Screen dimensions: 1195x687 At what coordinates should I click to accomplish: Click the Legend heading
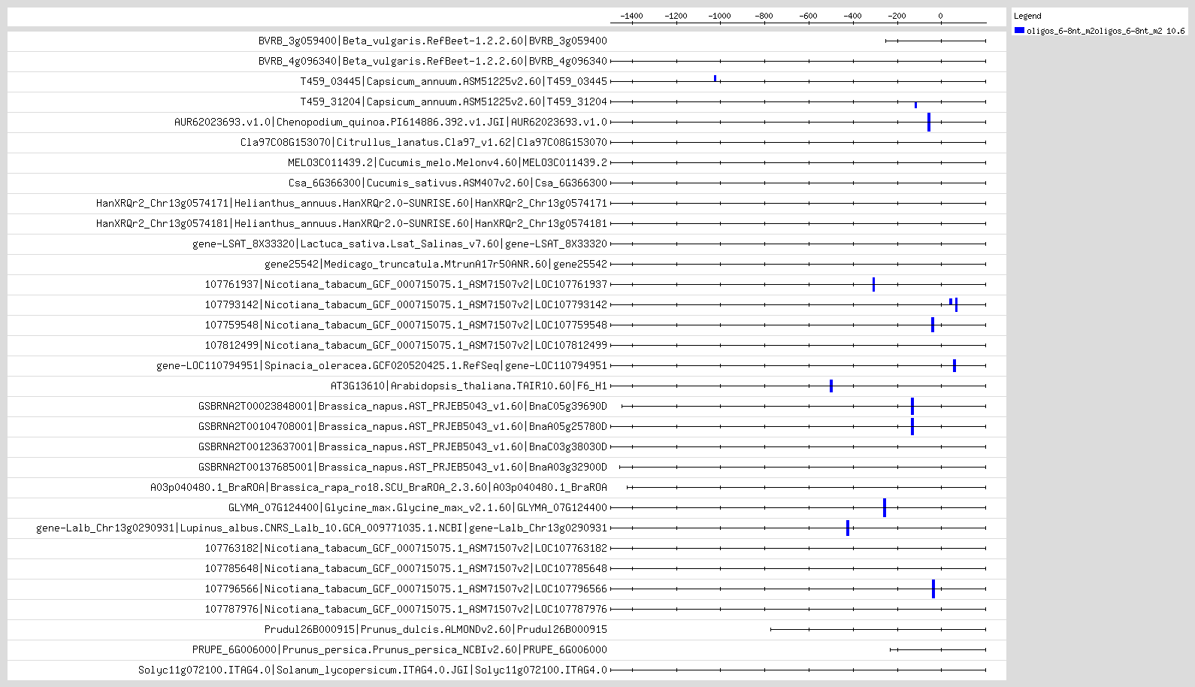click(x=1027, y=16)
